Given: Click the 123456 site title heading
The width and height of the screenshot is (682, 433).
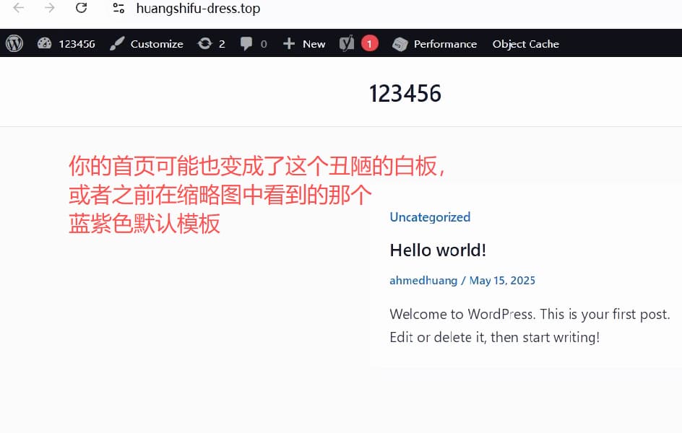Looking at the screenshot, I should [x=405, y=93].
